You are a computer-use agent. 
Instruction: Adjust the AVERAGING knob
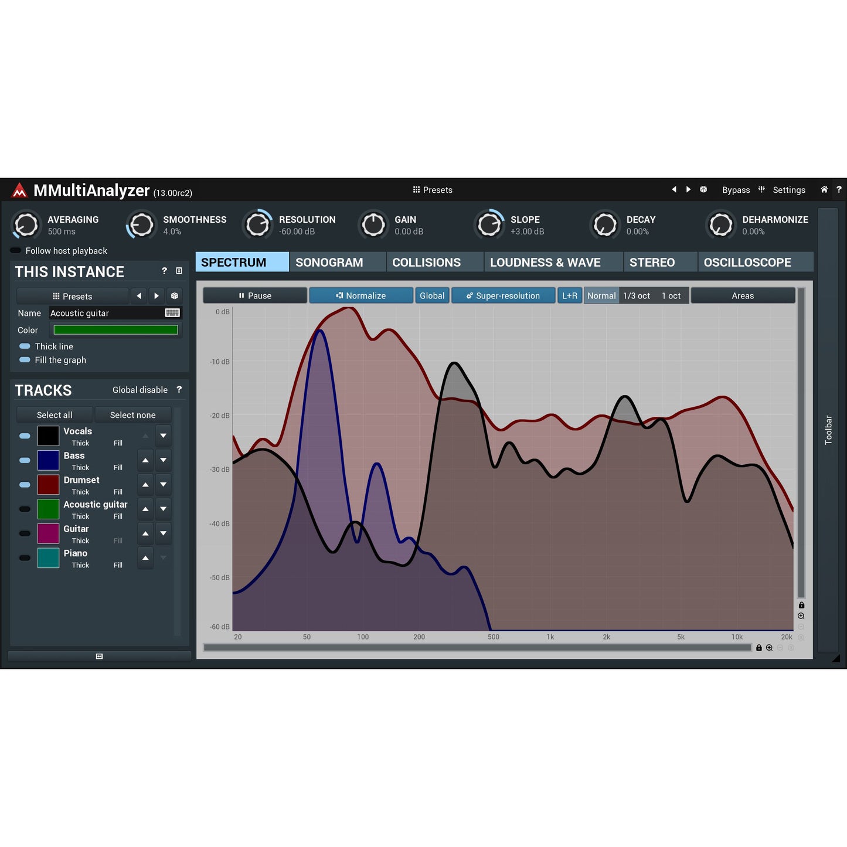pos(26,225)
